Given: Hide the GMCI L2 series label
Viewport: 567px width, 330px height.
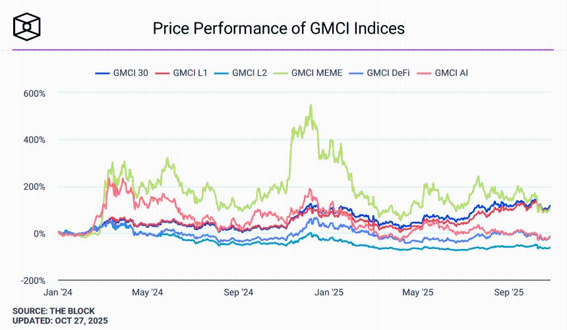Looking at the screenshot, I should pos(249,72).
